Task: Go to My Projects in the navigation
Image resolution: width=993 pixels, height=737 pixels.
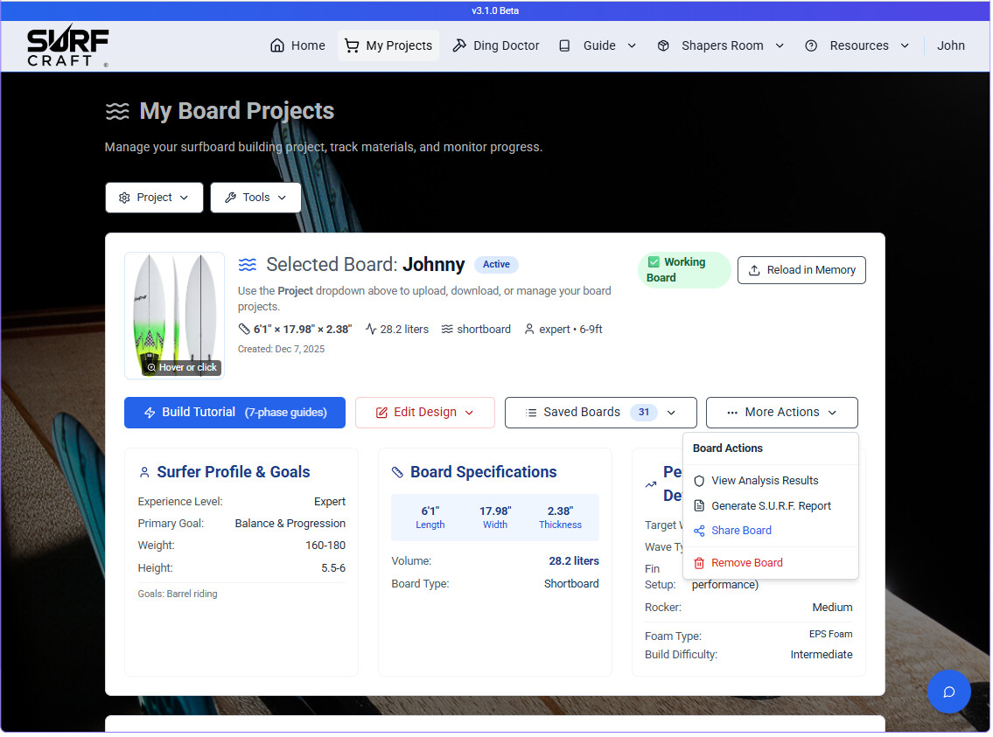Action: 388,45
